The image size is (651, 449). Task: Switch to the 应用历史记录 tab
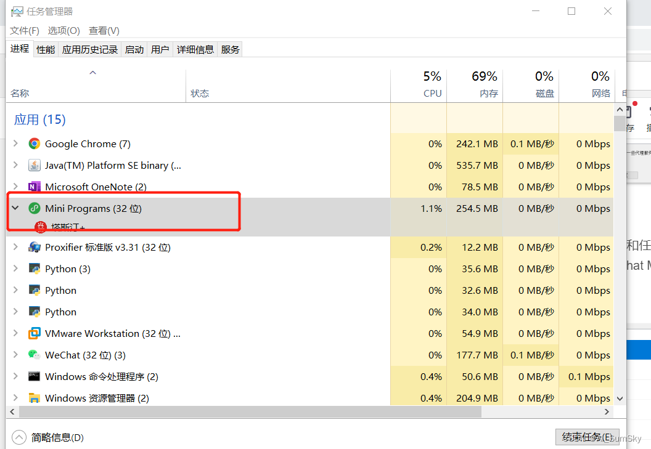[x=89, y=50]
